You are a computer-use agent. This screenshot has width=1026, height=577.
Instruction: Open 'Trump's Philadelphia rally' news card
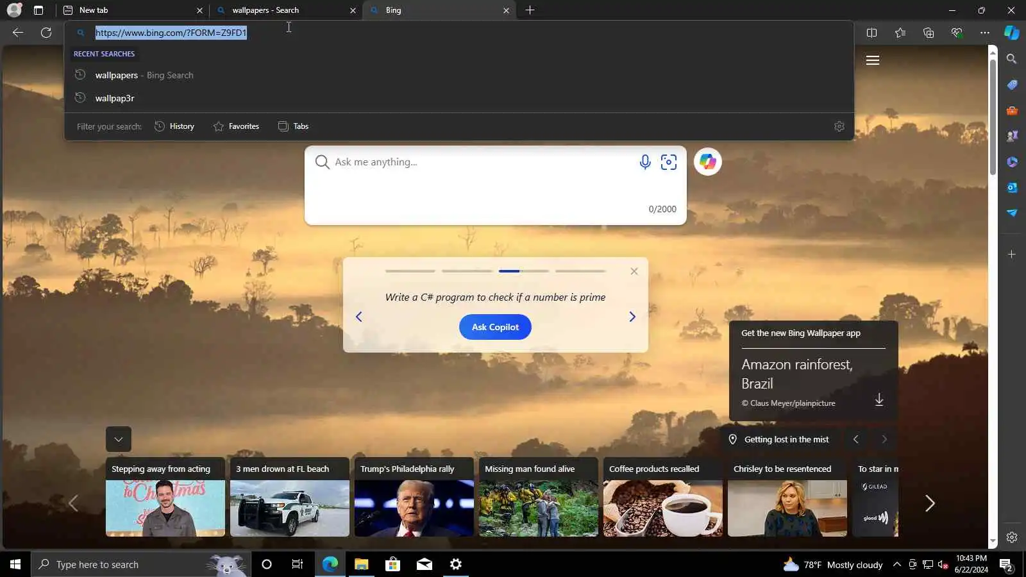click(414, 496)
